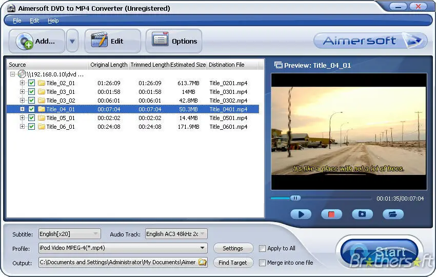
Task: Uncheck Title_06_01 checkbox
Action: pos(31,126)
